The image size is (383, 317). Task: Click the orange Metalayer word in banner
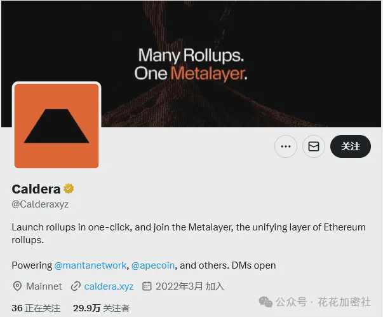tap(209, 73)
